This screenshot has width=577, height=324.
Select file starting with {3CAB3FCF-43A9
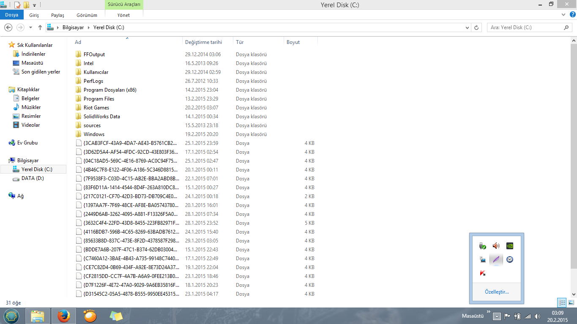click(x=131, y=143)
